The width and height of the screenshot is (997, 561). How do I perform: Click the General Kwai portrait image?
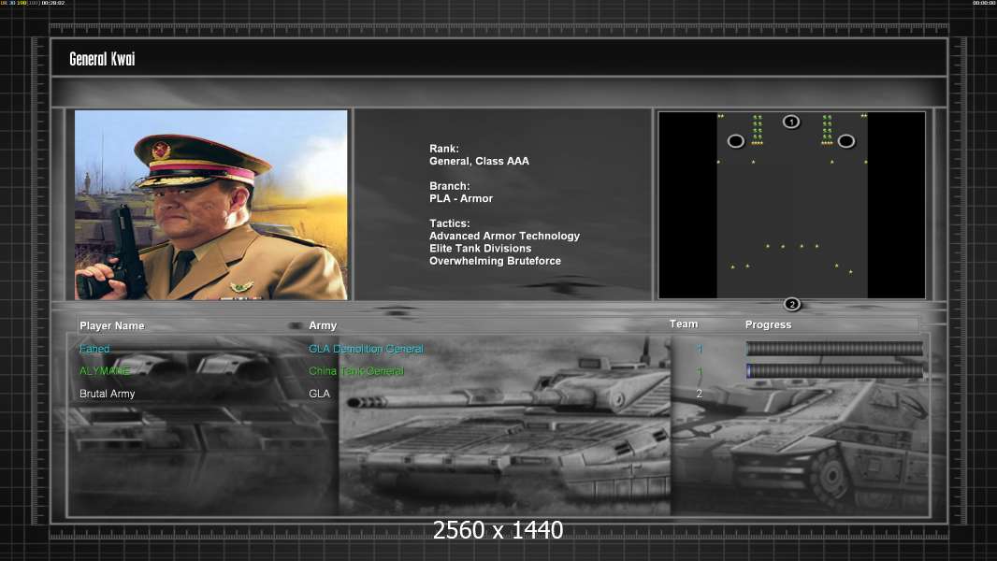(210, 205)
